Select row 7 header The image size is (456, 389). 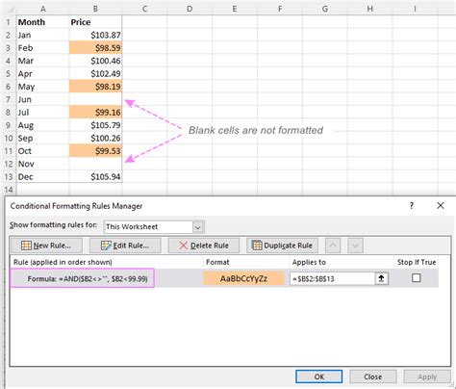8,99
